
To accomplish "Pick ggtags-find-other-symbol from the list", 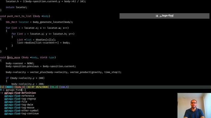I will pyautogui.click(x=21, y=110).
